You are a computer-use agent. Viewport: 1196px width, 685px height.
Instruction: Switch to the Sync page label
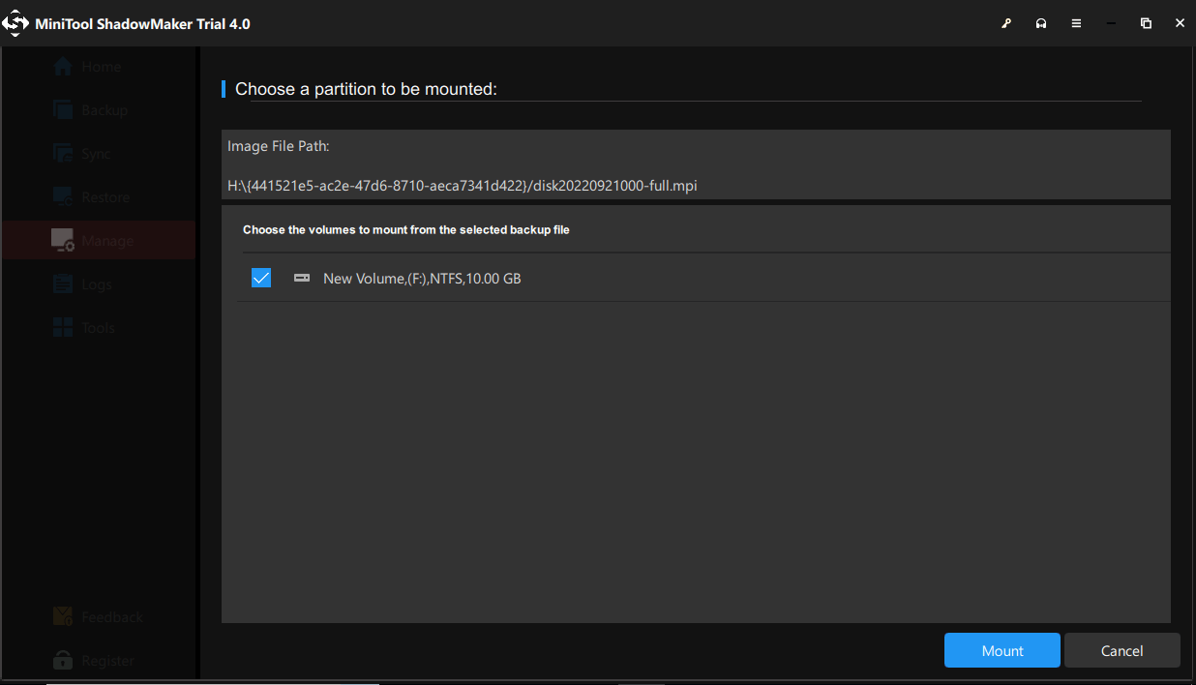coord(97,154)
